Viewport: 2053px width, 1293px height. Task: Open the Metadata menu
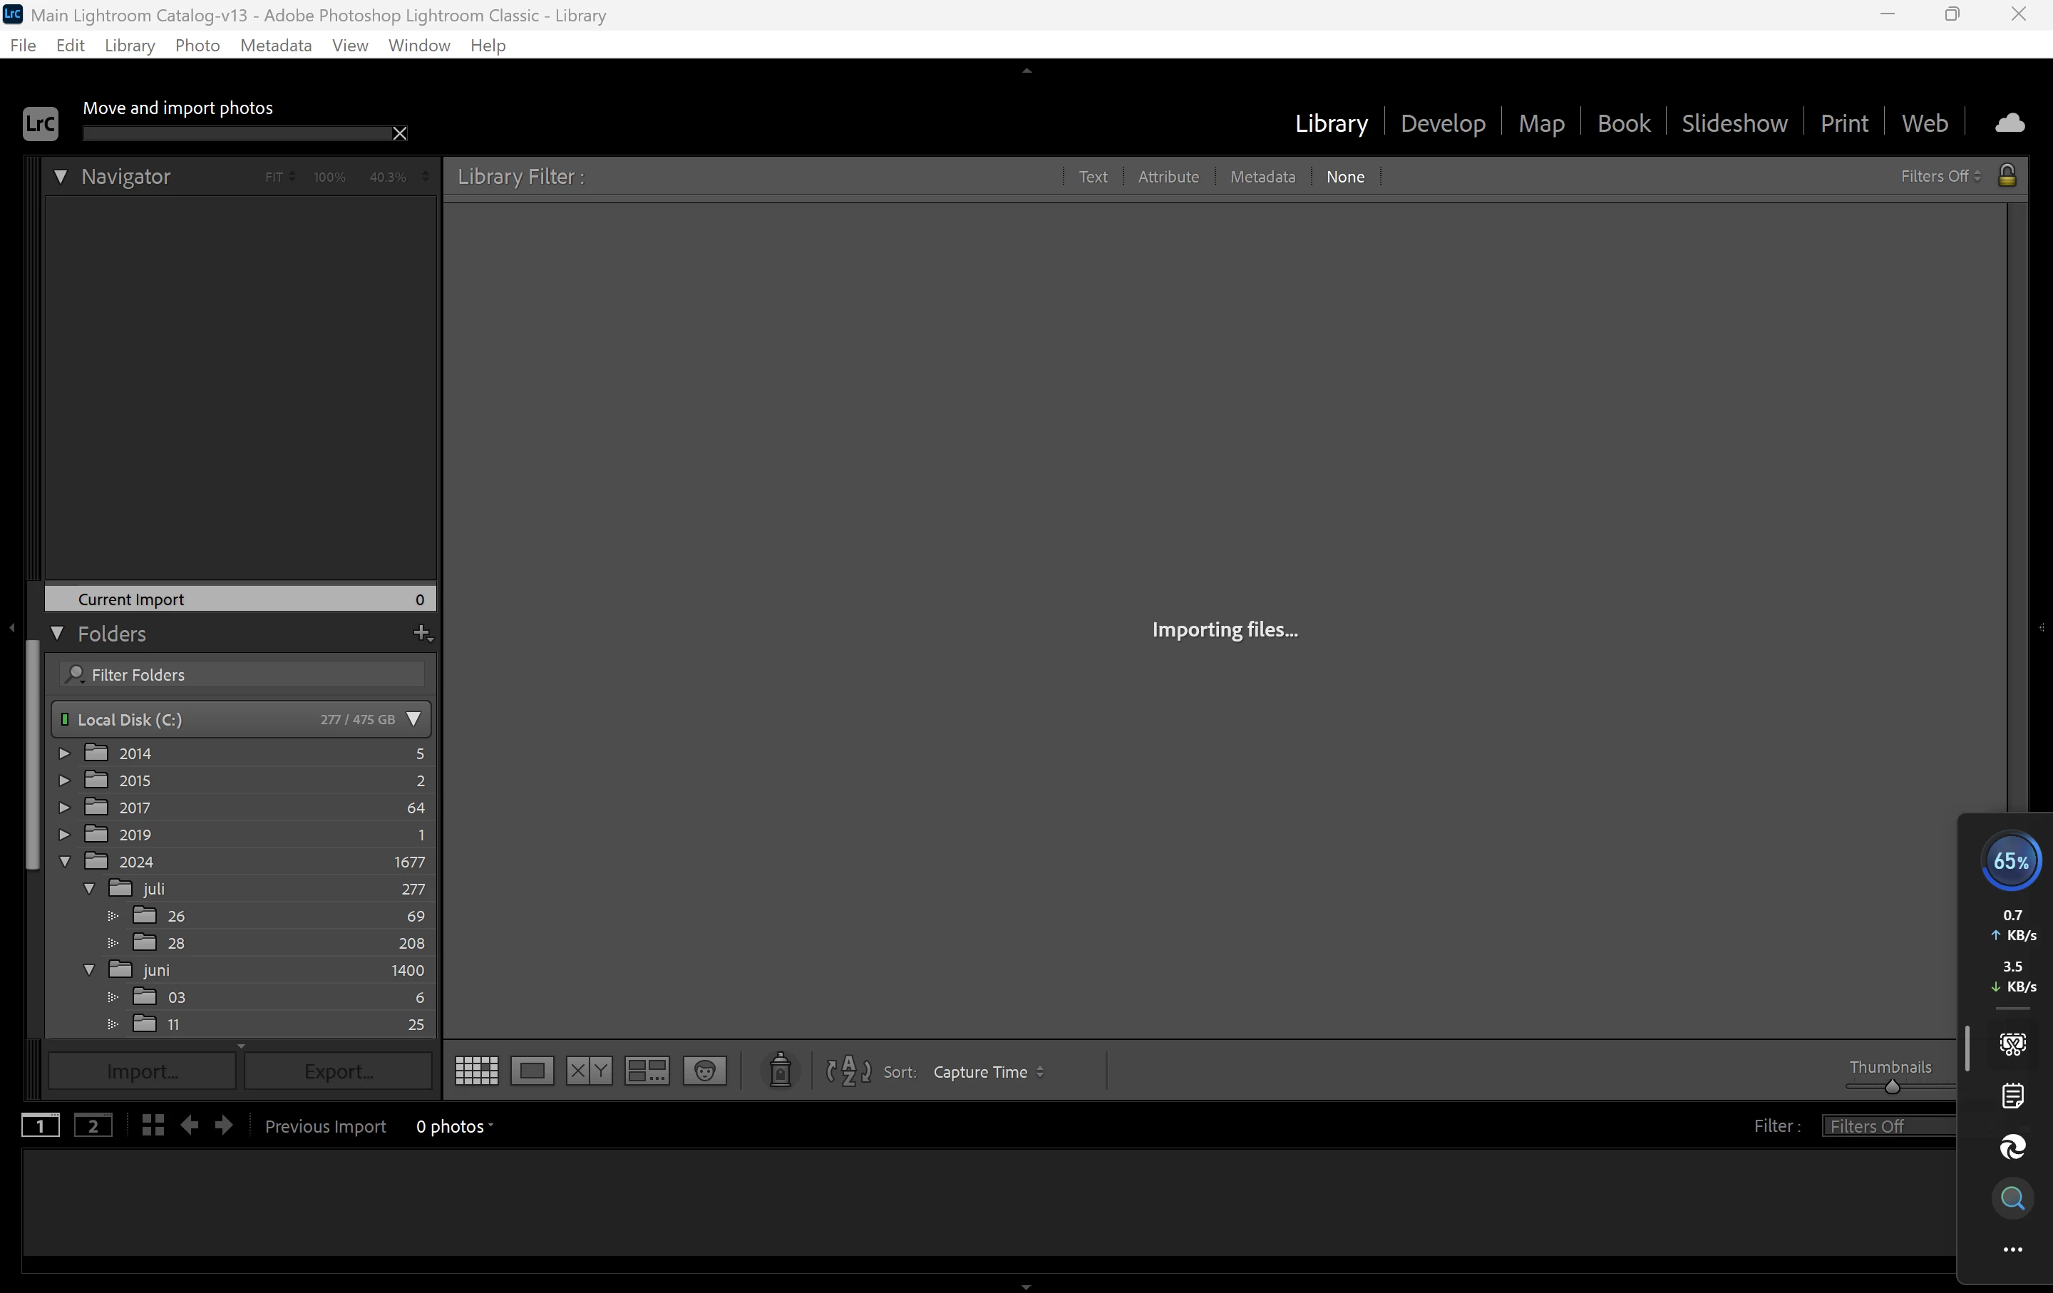click(x=275, y=45)
